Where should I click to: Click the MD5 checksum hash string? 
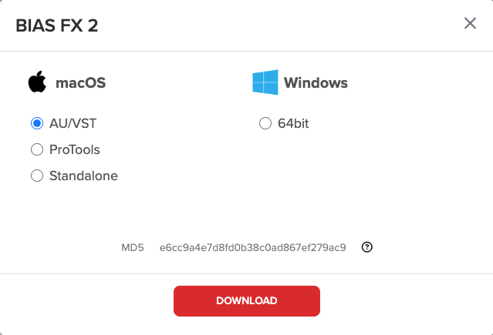[253, 248]
